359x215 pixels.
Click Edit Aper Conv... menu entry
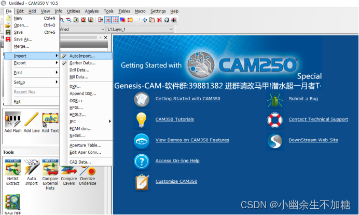[x=86, y=152]
